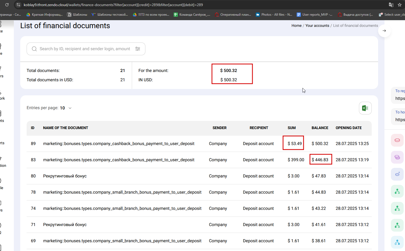Click the first green hierarchy icon

(397, 191)
